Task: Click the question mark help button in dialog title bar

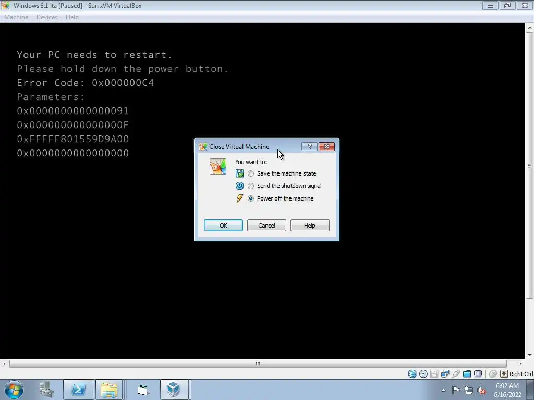Action: (309, 146)
